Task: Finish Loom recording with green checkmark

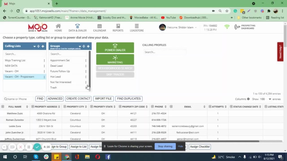Action: click(x=37, y=147)
